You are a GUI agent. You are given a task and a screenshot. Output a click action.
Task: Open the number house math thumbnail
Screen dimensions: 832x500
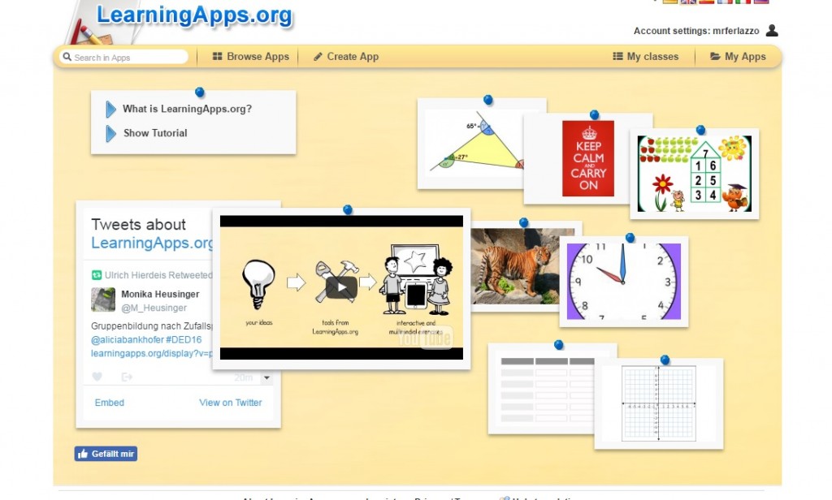694,174
